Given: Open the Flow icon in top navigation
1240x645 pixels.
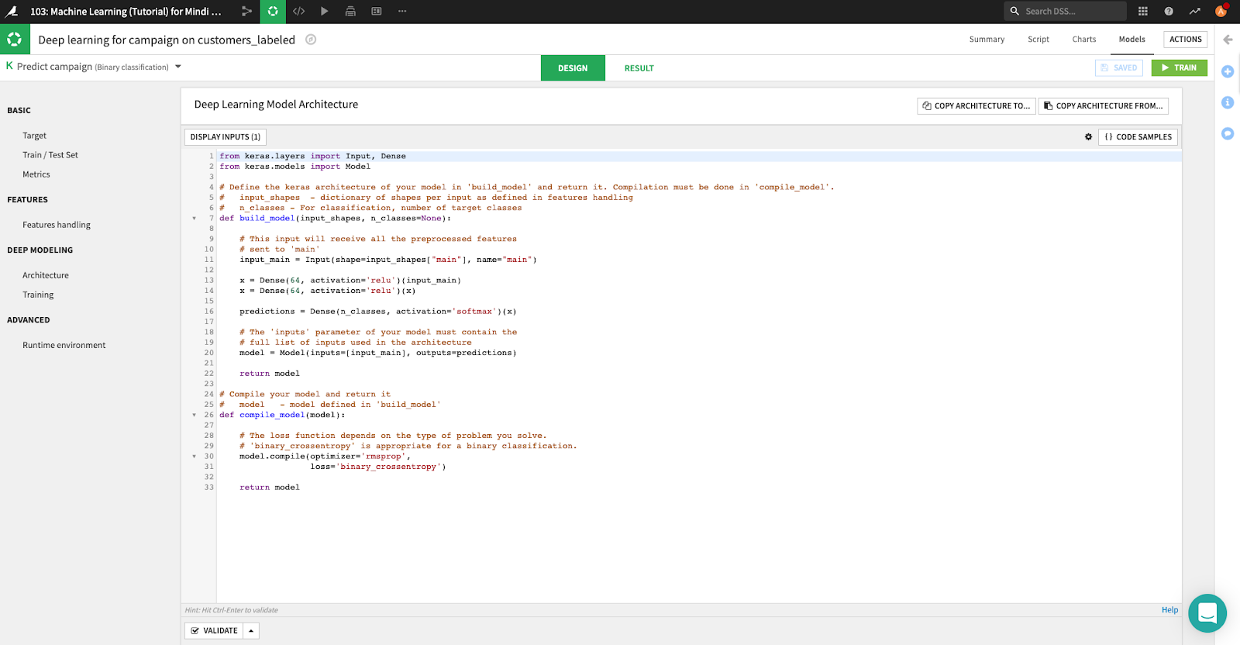Looking at the screenshot, I should [x=246, y=12].
